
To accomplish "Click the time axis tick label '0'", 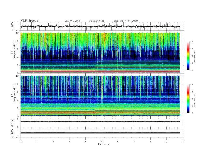I will coord(21,142).
